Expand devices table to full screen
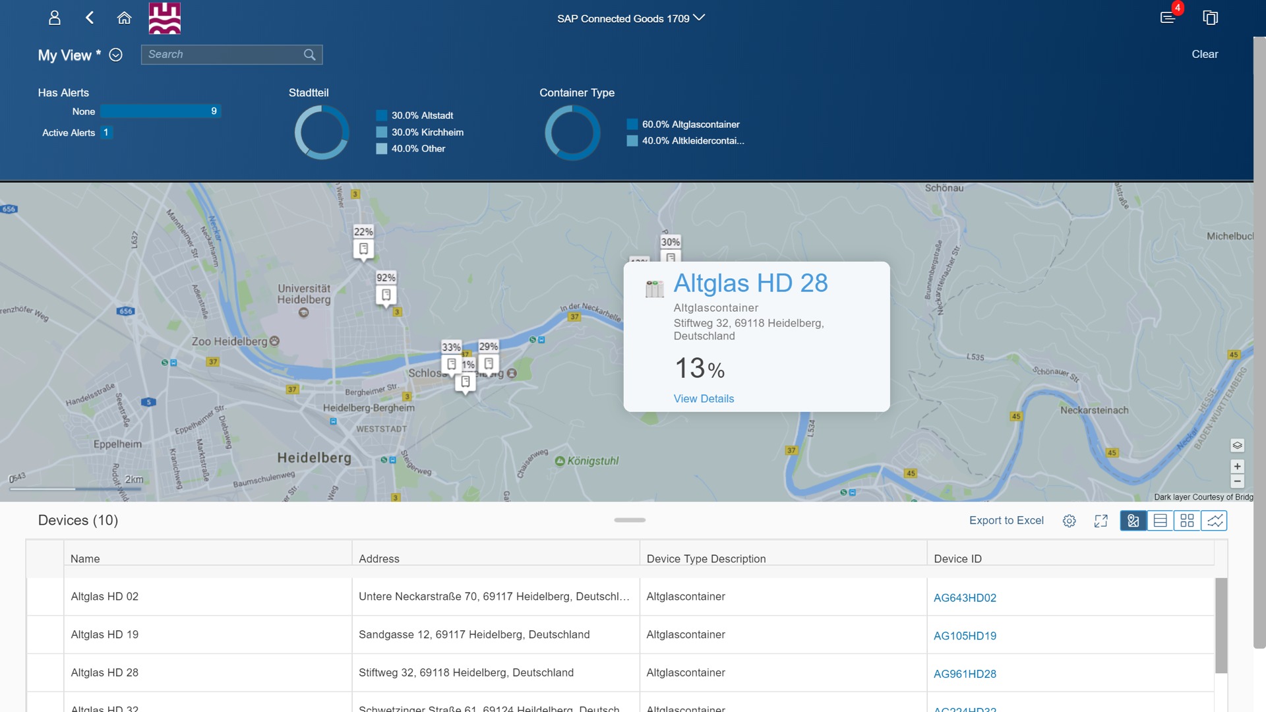Screen dimensions: 1266x712 pyautogui.click(x=1100, y=521)
